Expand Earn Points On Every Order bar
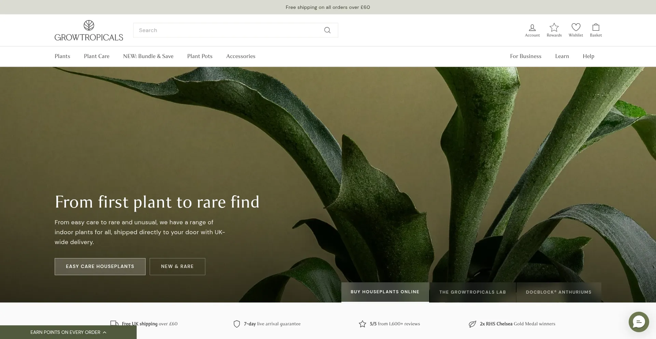The height and width of the screenshot is (339, 656). pos(68,332)
